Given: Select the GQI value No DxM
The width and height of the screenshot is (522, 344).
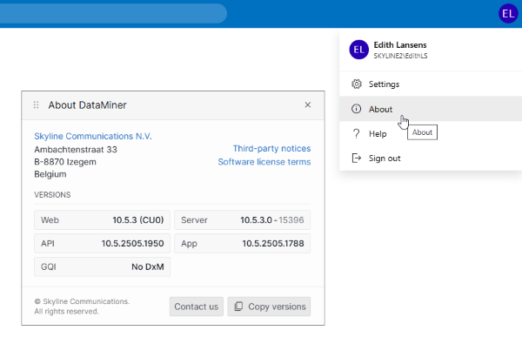Looking at the screenshot, I should tap(148, 266).
